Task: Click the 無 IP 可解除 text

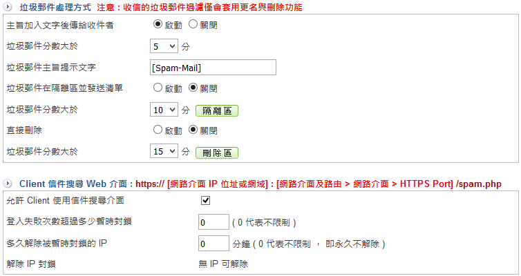Action: [x=222, y=264]
